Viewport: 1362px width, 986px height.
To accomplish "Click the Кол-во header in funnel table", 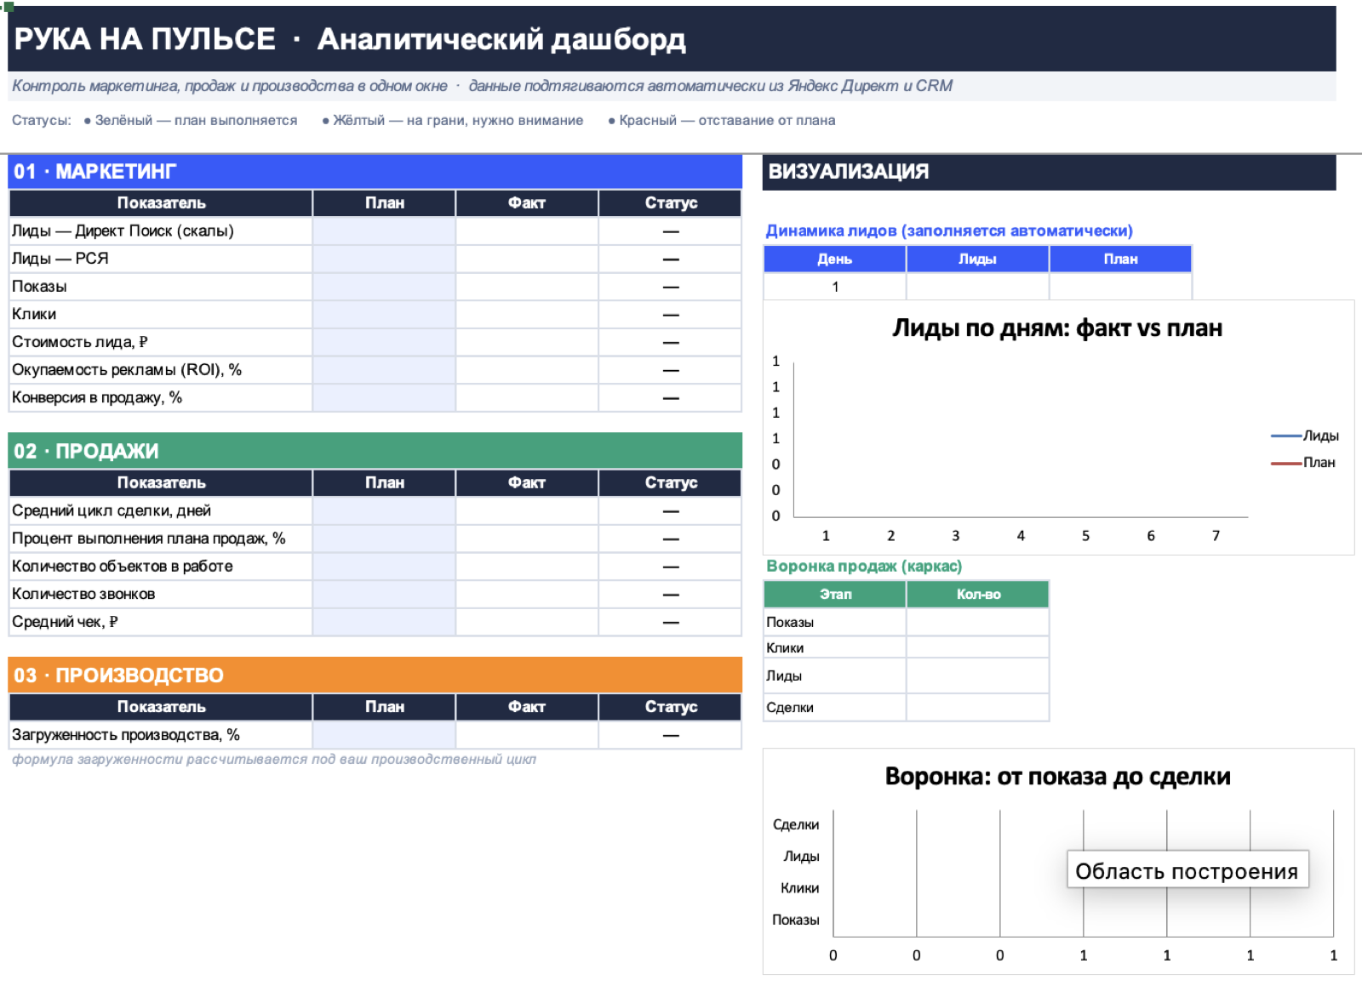I will tap(977, 594).
